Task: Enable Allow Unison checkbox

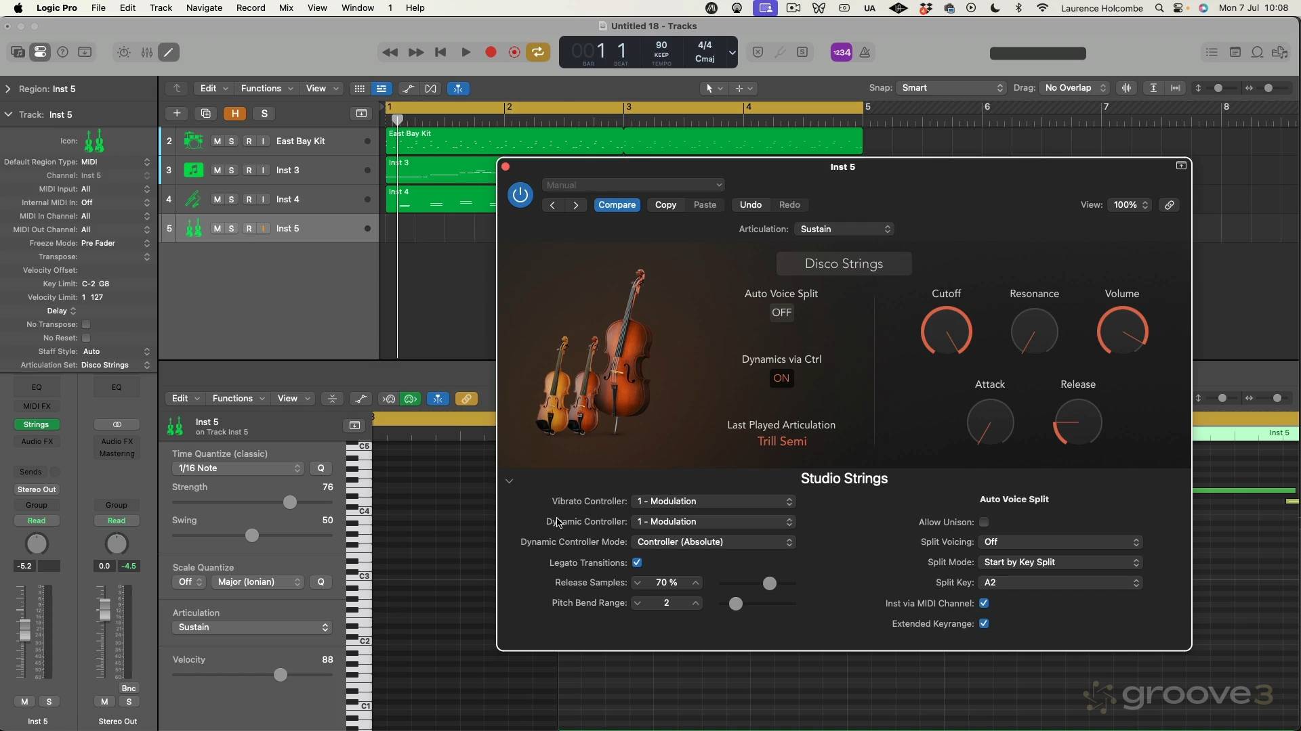Action: click(x=984, y=522)
